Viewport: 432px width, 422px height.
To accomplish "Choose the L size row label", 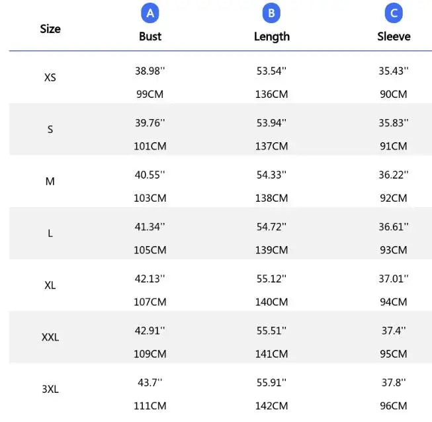I will click(50, 233).
